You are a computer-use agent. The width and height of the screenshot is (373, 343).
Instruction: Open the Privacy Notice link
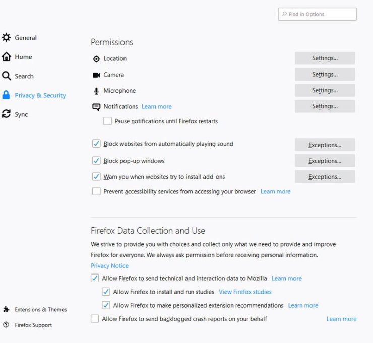point(110,266)
